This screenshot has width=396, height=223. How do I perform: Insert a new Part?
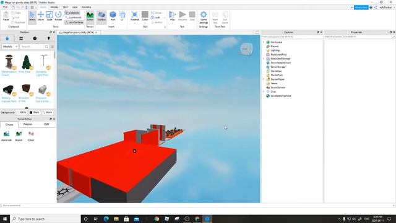click(x=113, y=15)
